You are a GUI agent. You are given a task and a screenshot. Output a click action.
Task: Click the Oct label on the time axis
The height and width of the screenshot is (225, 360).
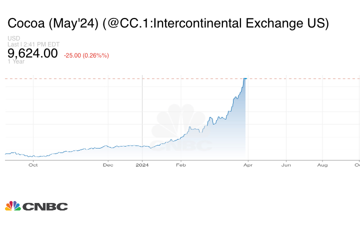[33, 164]
